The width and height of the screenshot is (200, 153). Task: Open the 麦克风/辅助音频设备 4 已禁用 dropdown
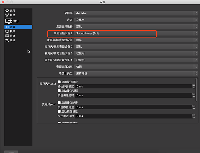point(136,60)
